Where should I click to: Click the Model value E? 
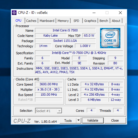coord(80,58)
